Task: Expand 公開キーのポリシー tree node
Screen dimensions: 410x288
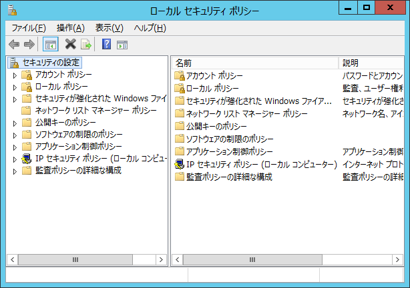Action: point(15,123)
